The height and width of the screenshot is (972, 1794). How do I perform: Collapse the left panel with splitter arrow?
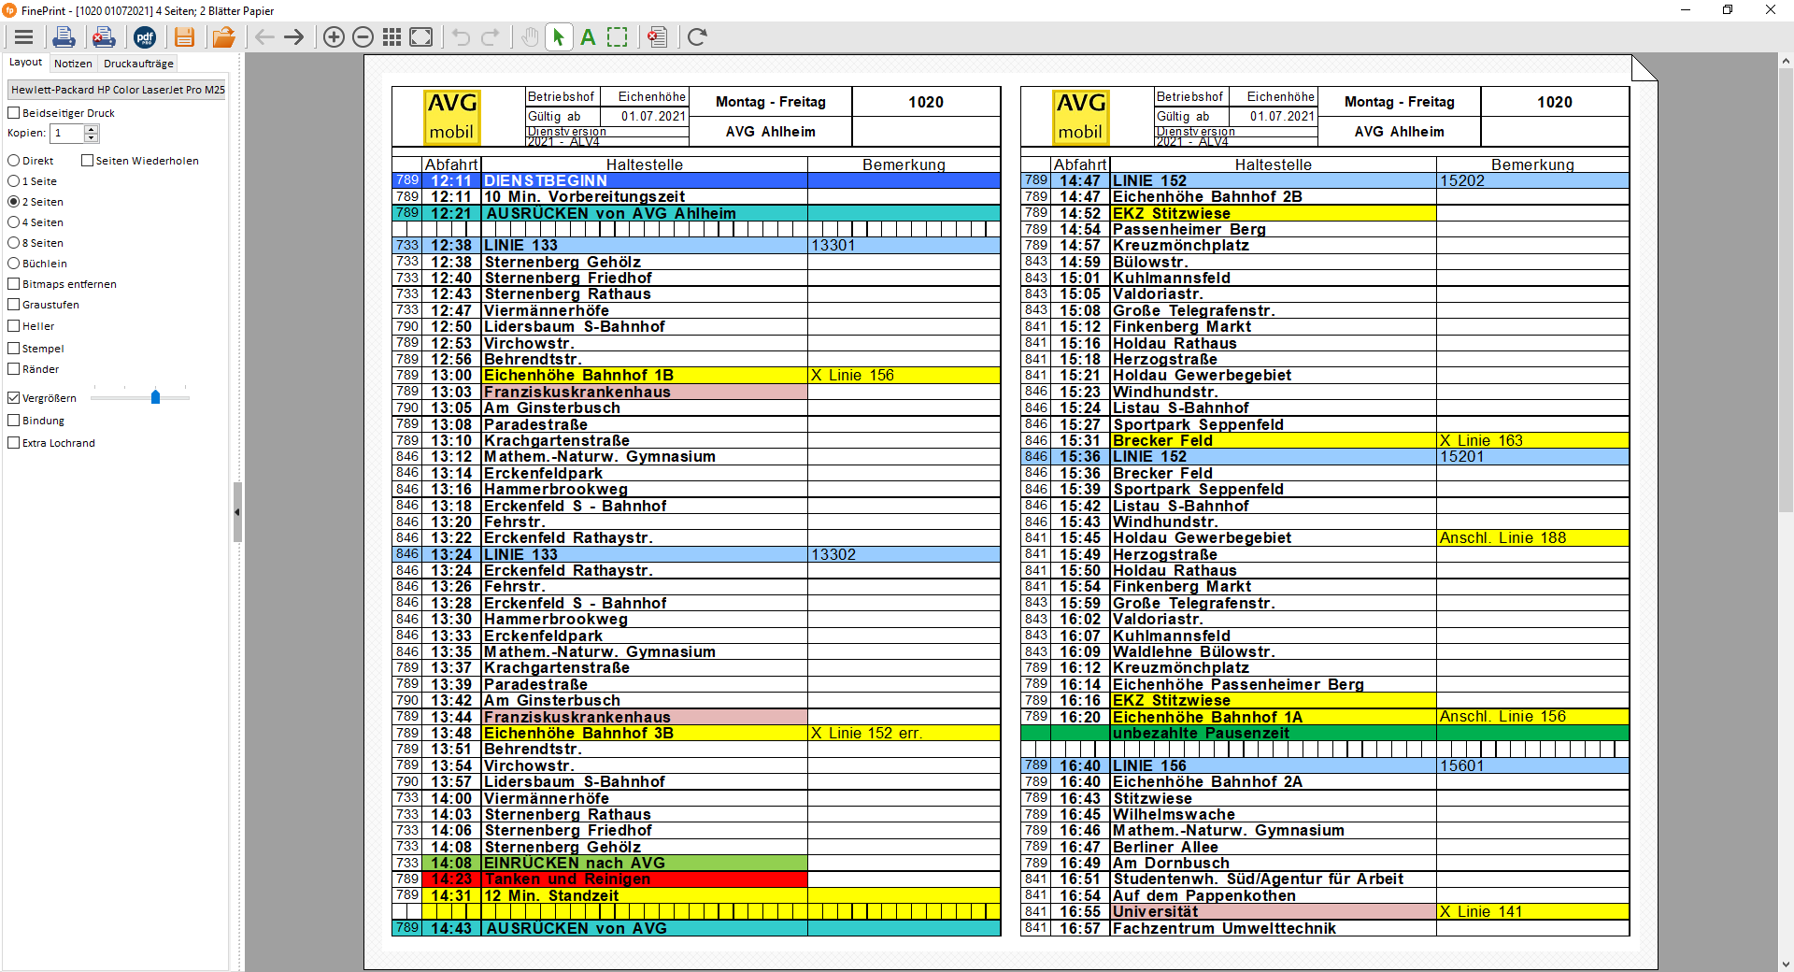tap(237, 512)
